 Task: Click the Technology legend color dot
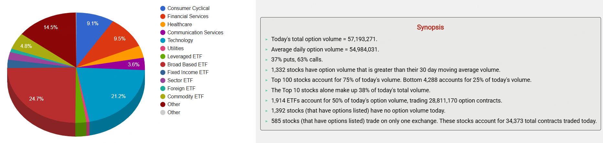coord(163,40)
